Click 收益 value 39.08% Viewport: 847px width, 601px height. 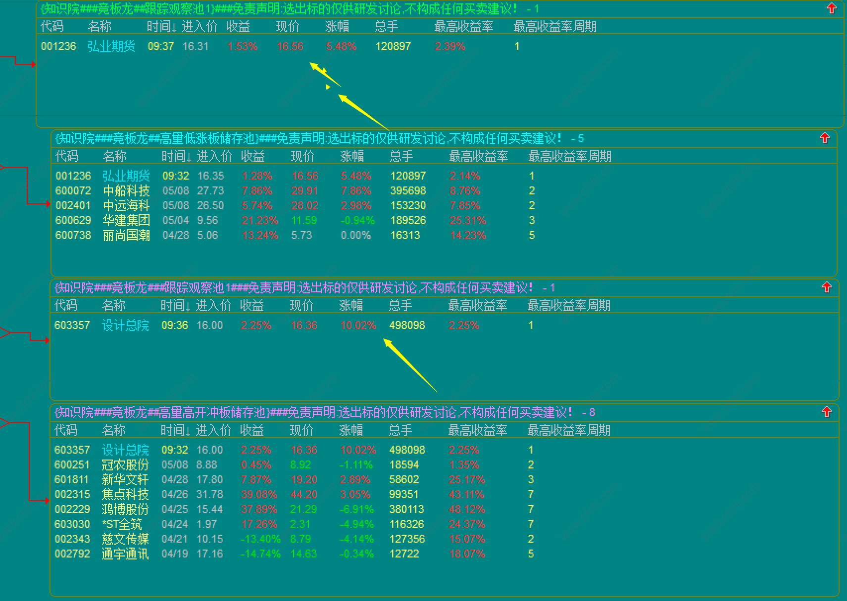(x=259, y=495)
